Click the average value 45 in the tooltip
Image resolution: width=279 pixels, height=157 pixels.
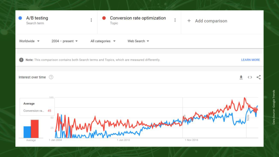(49, 111)
